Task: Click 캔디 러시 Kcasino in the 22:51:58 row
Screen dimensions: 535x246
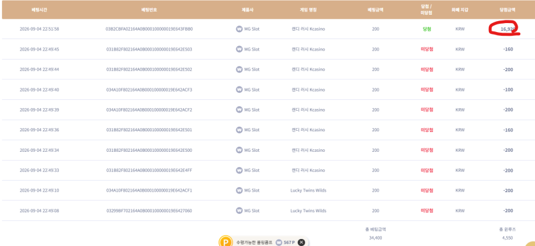Action: (x=308, y=29)
